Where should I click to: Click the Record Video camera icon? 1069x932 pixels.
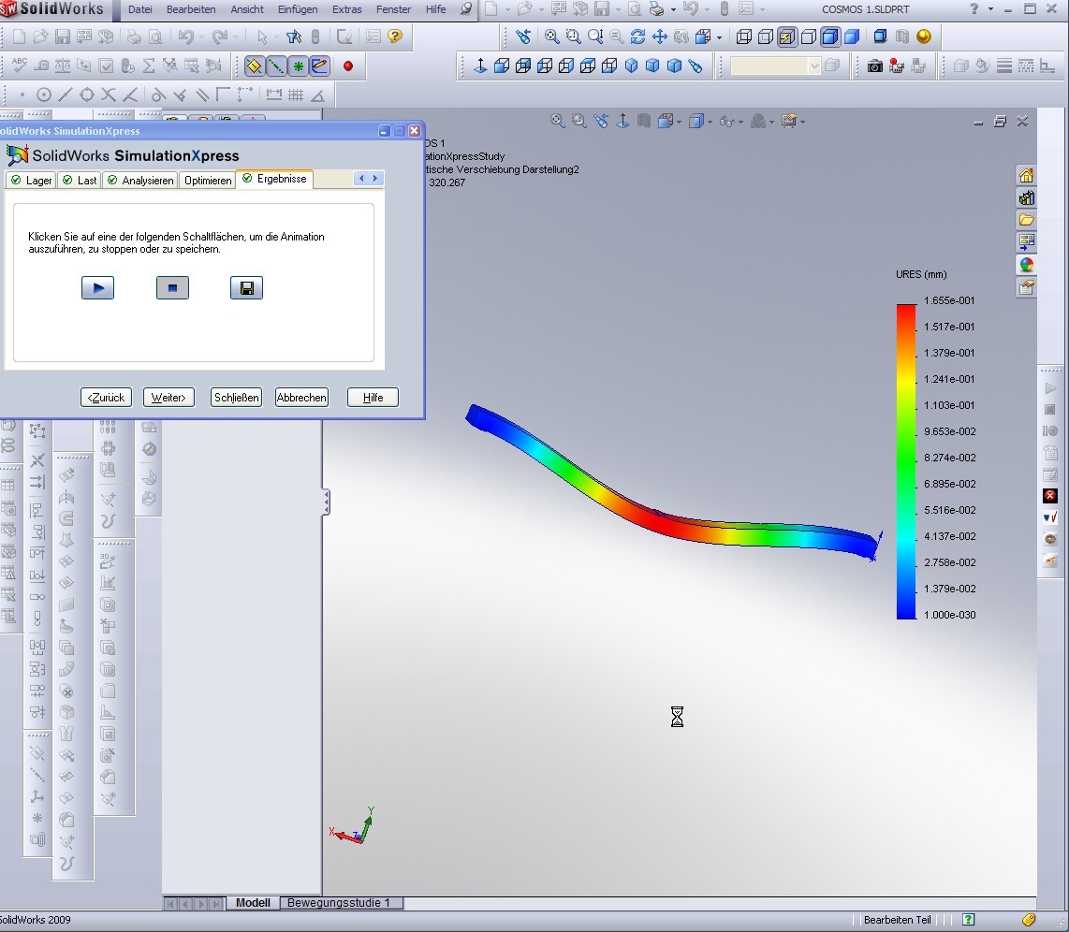[x=897, y=66]
